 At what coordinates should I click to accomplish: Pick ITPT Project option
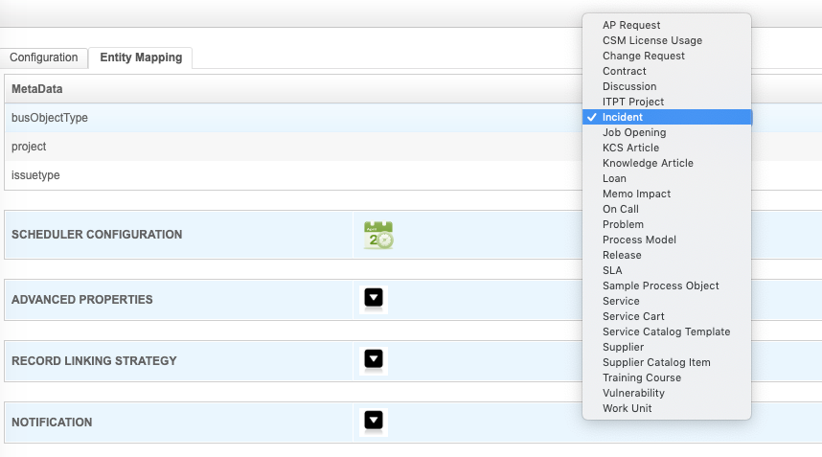[x=667, y=102]
